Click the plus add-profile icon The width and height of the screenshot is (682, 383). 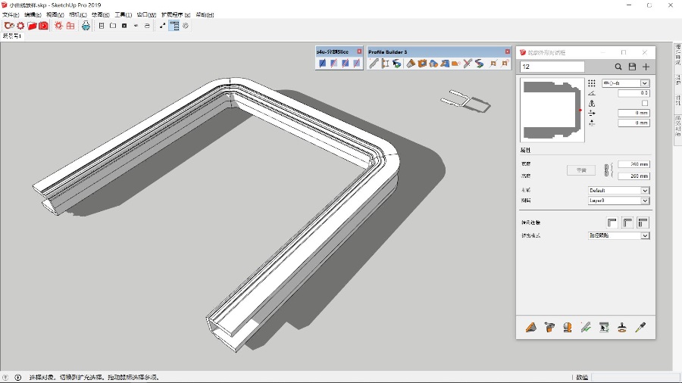pyautogui.click(x=646, y=67)
